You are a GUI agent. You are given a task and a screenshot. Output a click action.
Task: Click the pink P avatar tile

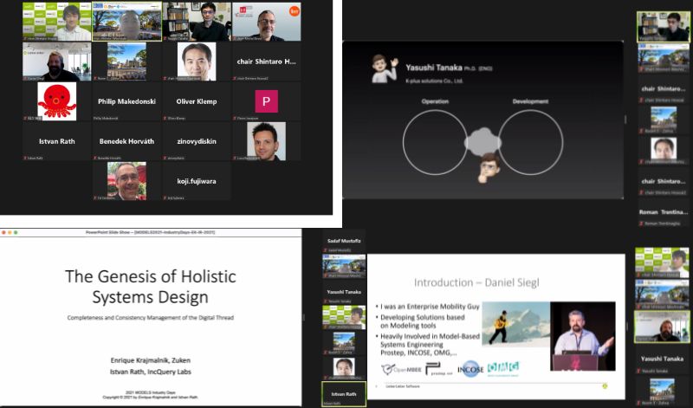click(266, 101)
